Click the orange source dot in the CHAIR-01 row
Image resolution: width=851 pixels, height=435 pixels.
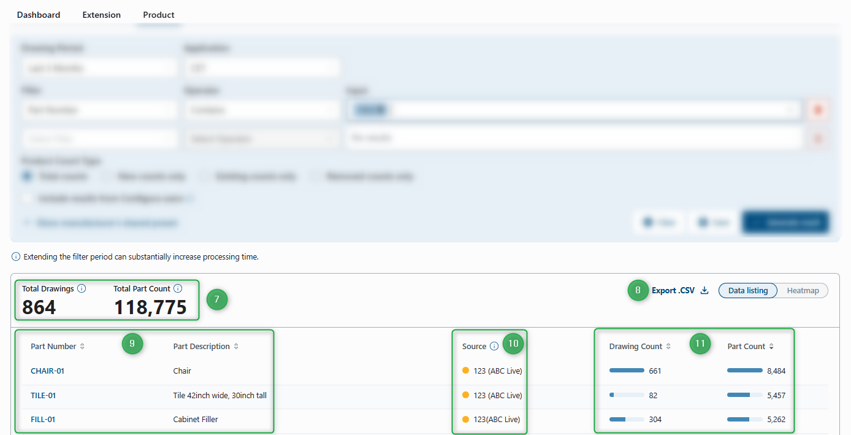[x=466, y=371]
